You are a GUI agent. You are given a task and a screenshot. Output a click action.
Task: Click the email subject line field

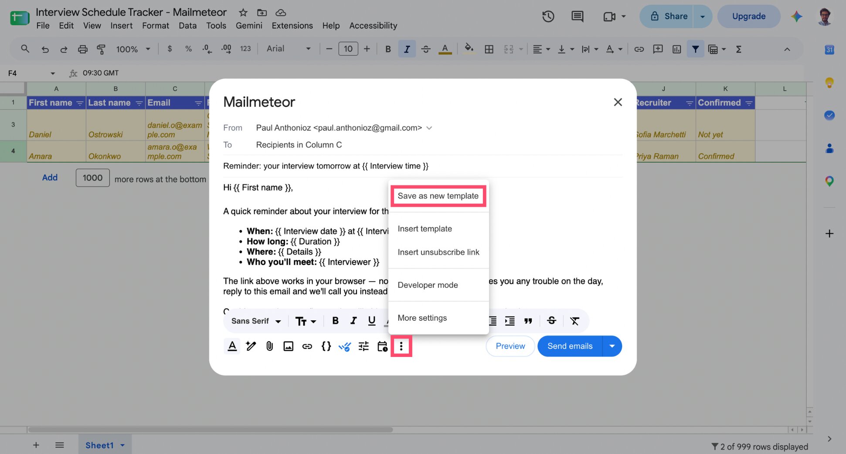pyautogui.click(x=422, y=166)
